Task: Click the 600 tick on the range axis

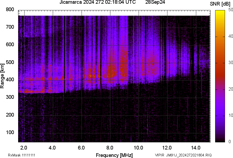Action: 10,45
